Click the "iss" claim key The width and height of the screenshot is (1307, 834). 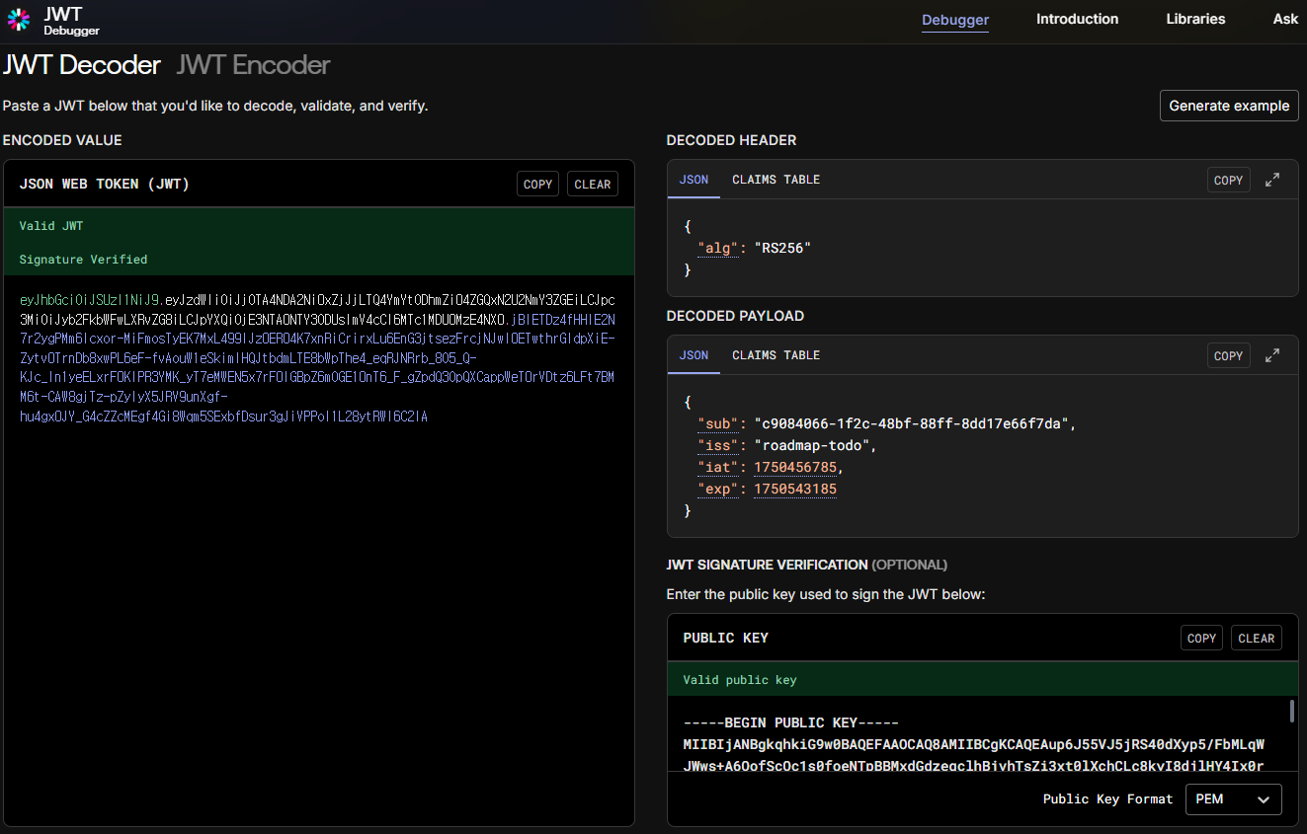(718, 446)
